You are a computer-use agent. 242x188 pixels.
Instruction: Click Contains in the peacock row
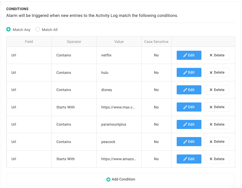(63, 142)
